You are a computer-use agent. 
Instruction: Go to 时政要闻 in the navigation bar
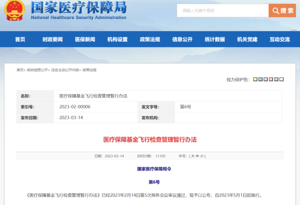(53, 39)
